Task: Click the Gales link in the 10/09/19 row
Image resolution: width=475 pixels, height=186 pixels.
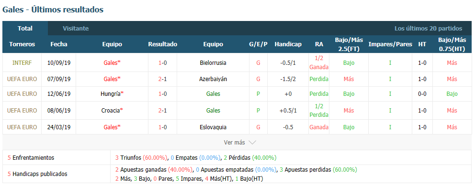Action: tap(111, 63)
